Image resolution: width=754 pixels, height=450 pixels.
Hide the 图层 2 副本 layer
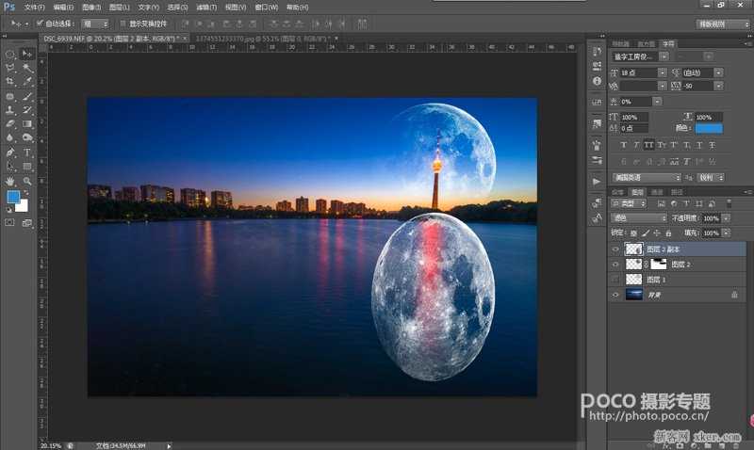[615, 249]
